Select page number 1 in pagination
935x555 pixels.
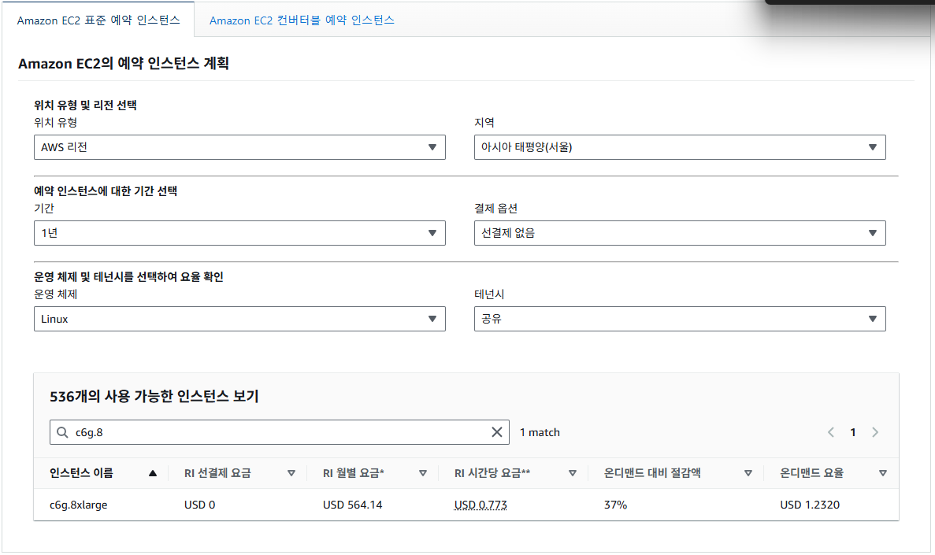(853, 432)
